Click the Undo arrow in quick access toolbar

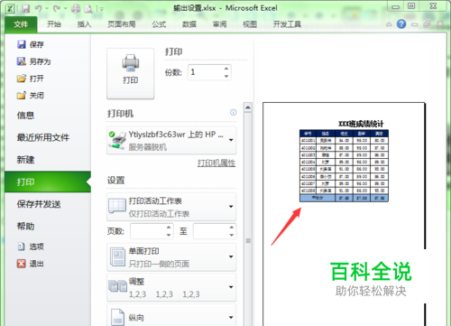pos(39,9)
